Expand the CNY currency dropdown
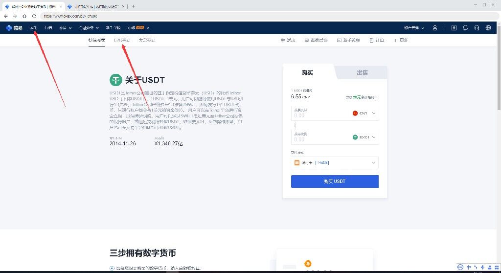501x273 pixels. [x=364, y=113]
